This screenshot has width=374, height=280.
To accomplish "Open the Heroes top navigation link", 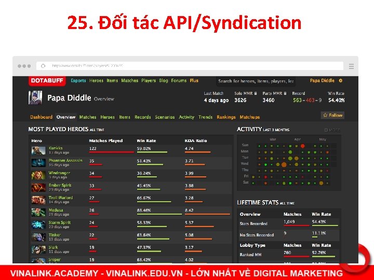I will pyautogui.click(x=97, y=80).
